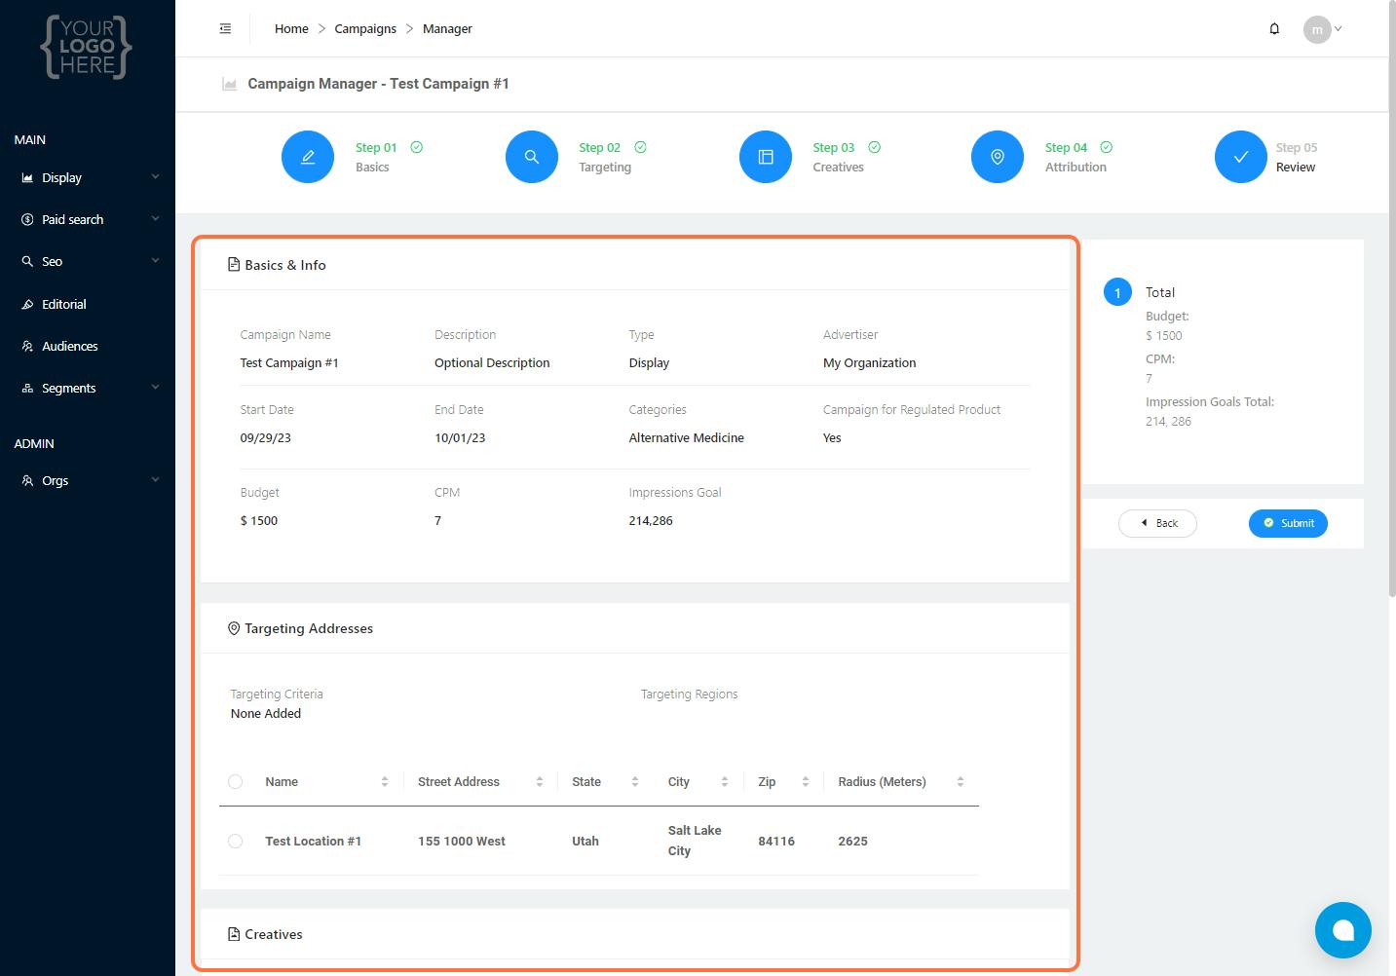Click the Manager breadcrumb
The width and height of the screenshot is (1396, 976).
point(447,28)
